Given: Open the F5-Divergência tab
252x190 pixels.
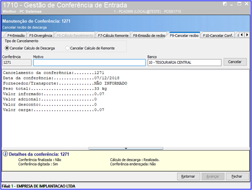Looking at the screenshot, I should 41,36.
